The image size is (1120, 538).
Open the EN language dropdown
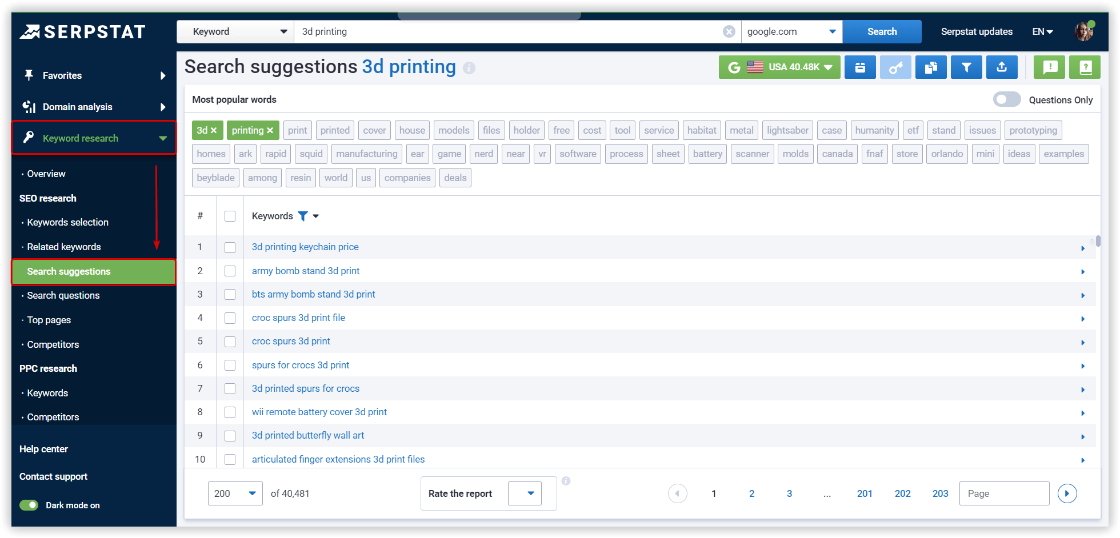point(1042,31)
